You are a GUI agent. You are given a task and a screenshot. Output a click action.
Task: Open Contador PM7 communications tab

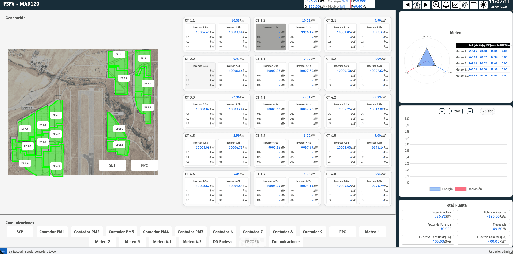coord(191,232)
